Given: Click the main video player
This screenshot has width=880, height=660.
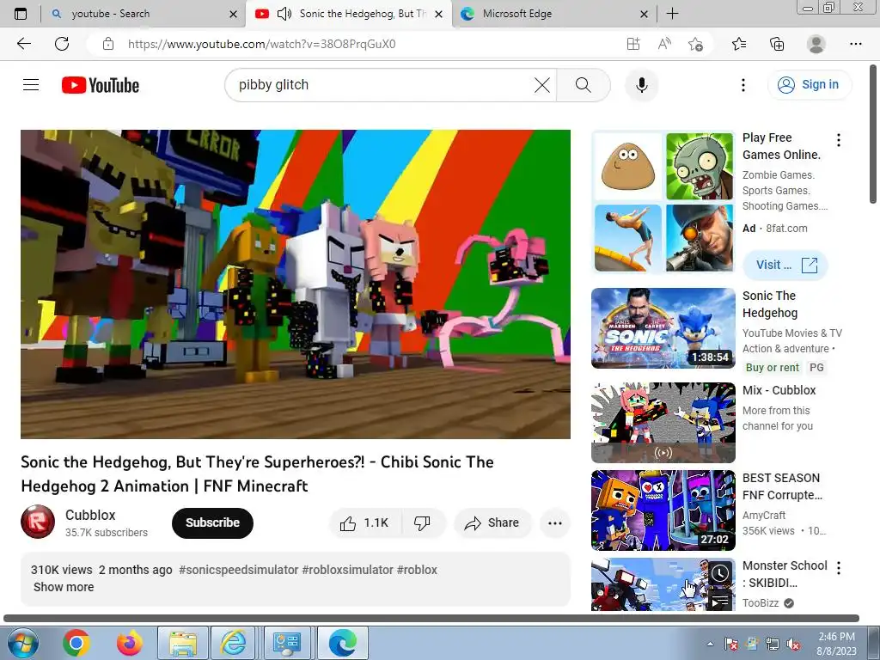Looking at the screenshot, I should pyautogui.click(x=296, y=284).
